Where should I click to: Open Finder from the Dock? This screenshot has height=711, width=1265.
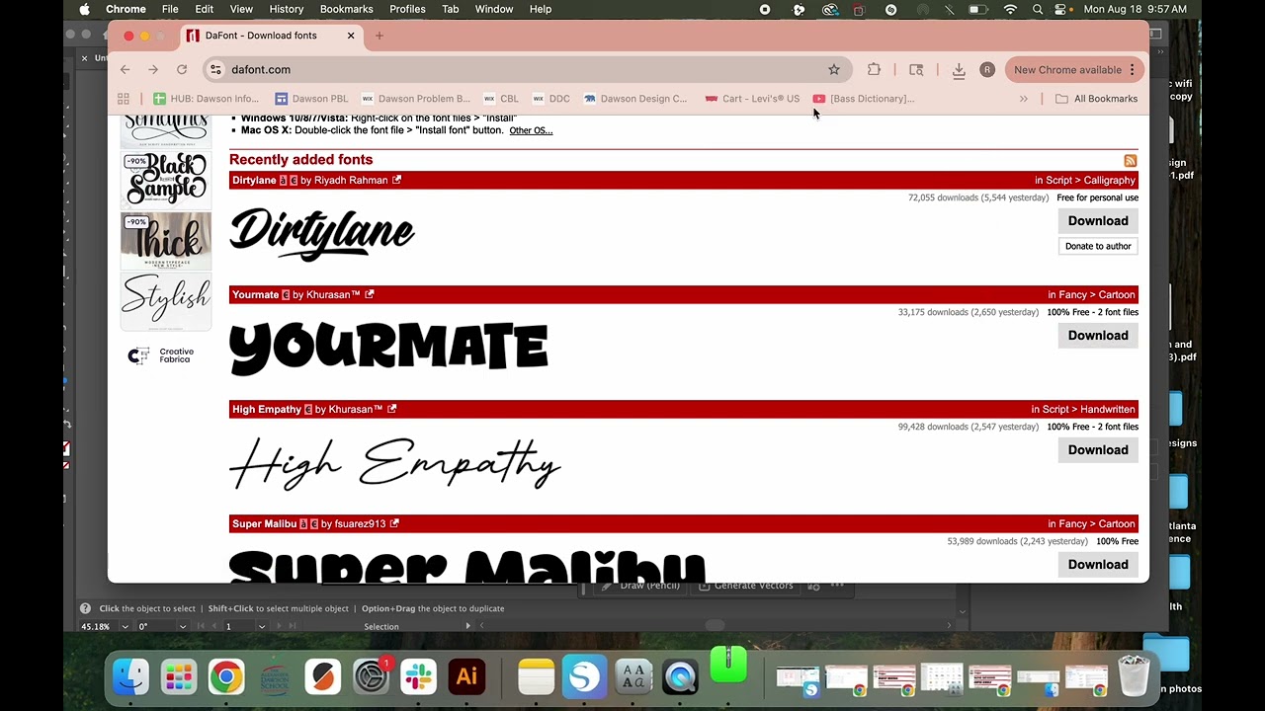pyautogui.click(x=130, y=676)
